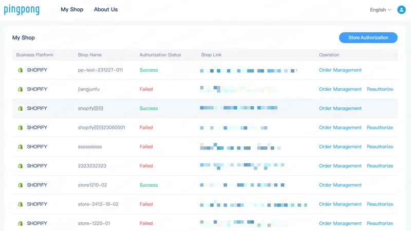Open Order Management for store-2412-19-02
This screenshot has height=231, width=411.
pos(340,204)
